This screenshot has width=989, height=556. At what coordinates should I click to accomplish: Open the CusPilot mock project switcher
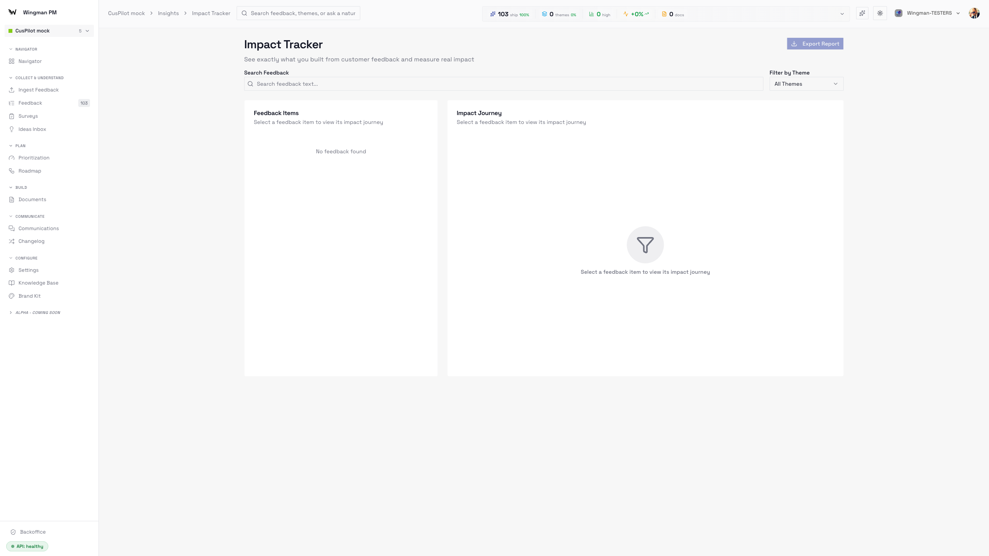(49, 31)
